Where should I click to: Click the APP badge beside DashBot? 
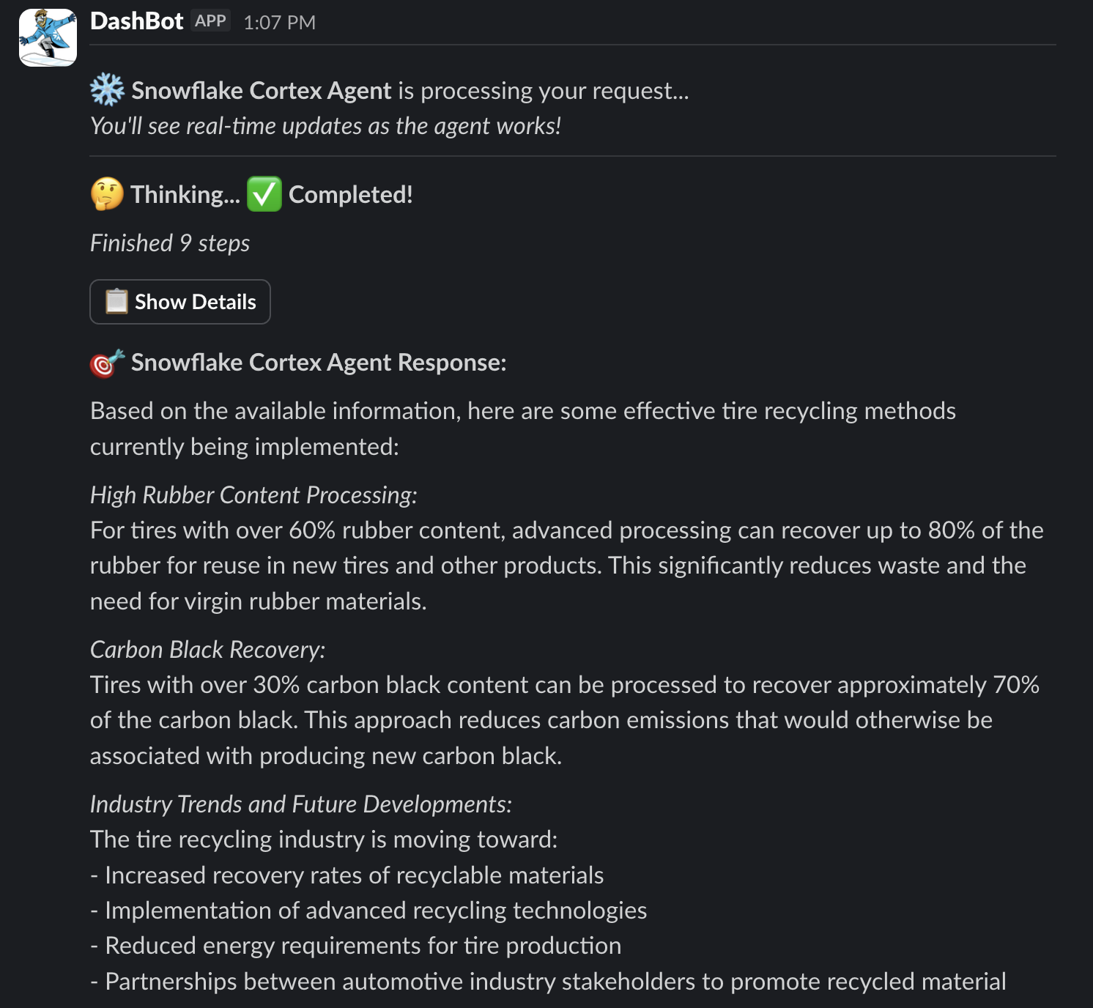click(210, 21)
